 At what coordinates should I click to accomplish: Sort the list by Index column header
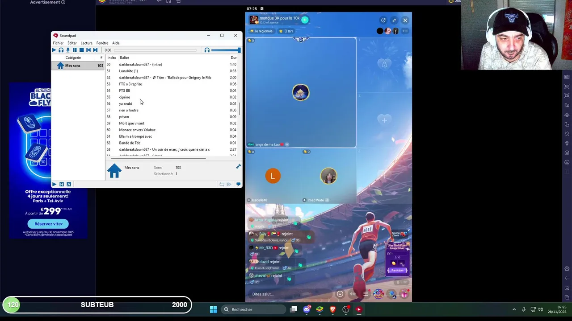(112, 58)
